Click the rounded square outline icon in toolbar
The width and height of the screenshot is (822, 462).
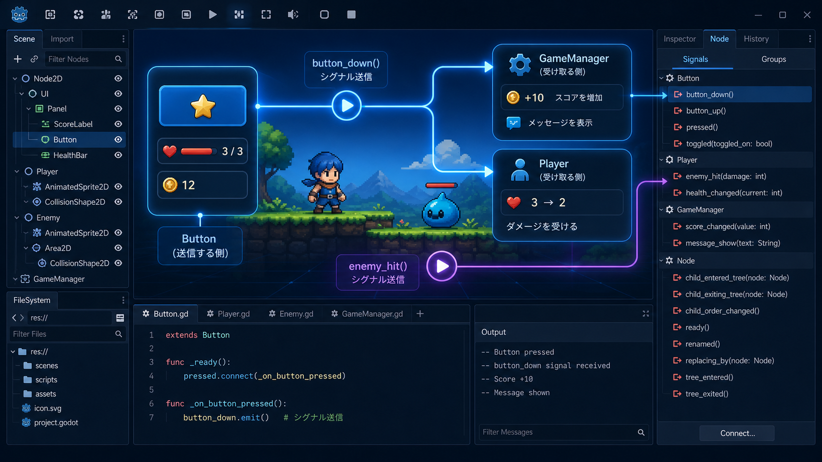pos(324,15)
